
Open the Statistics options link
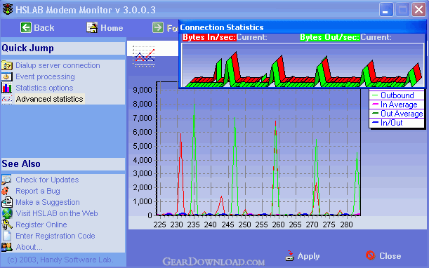pos(44,88)
